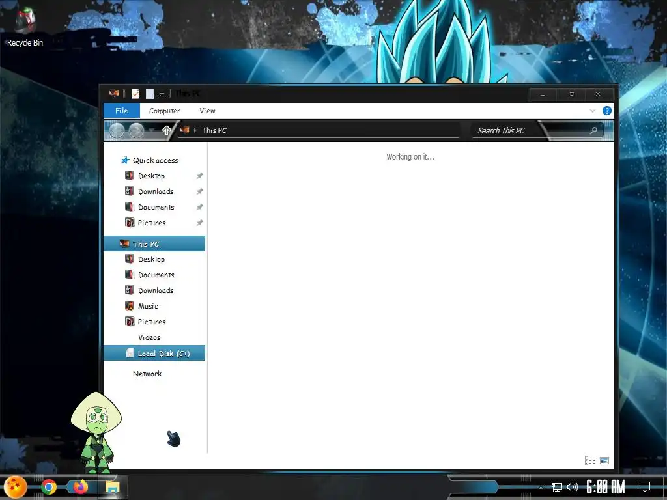
Task: Select 'This PC' text in address bar
Action: [x=214, y=130]
